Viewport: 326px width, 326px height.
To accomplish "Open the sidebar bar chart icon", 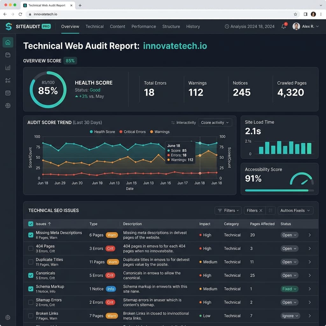I will pos(8,67).
